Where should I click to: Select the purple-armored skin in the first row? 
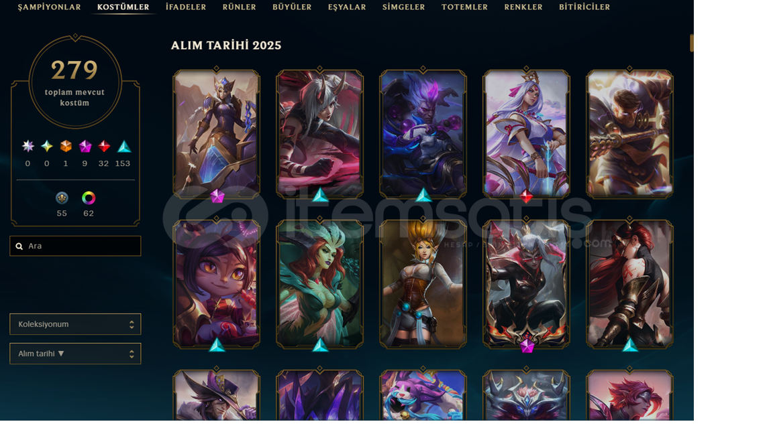pyautogui.click(x=217, y=134)
